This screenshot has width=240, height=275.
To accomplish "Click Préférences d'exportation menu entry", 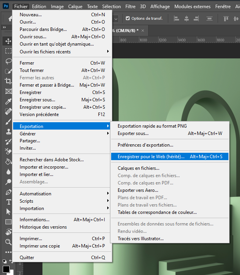I will (145, 145).
